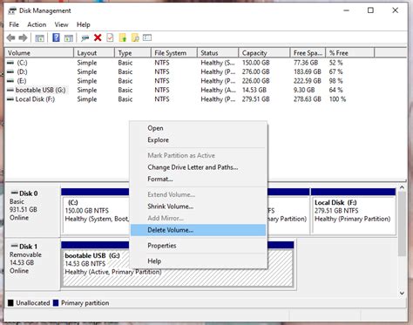Sort by the Volume column header
Image resolution: width=413 pixels, height=325 pixels.
(x=39, y=53)
